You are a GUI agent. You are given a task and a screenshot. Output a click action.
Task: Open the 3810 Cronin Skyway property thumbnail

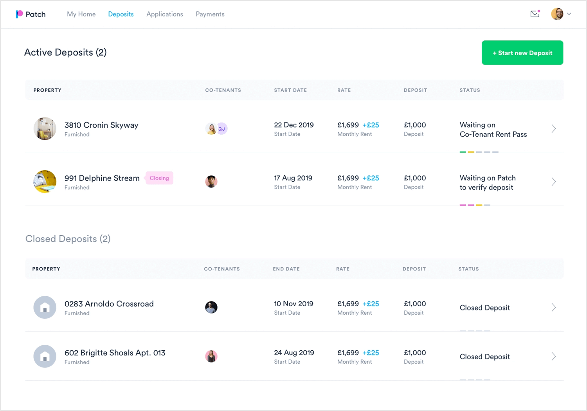click(x=45, y=129)
